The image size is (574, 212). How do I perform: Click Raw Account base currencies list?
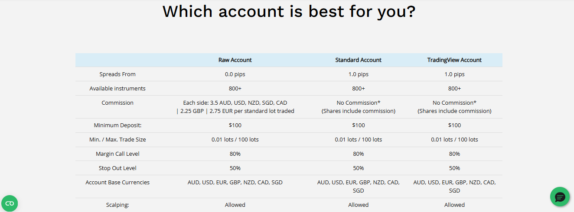point(235,183)
